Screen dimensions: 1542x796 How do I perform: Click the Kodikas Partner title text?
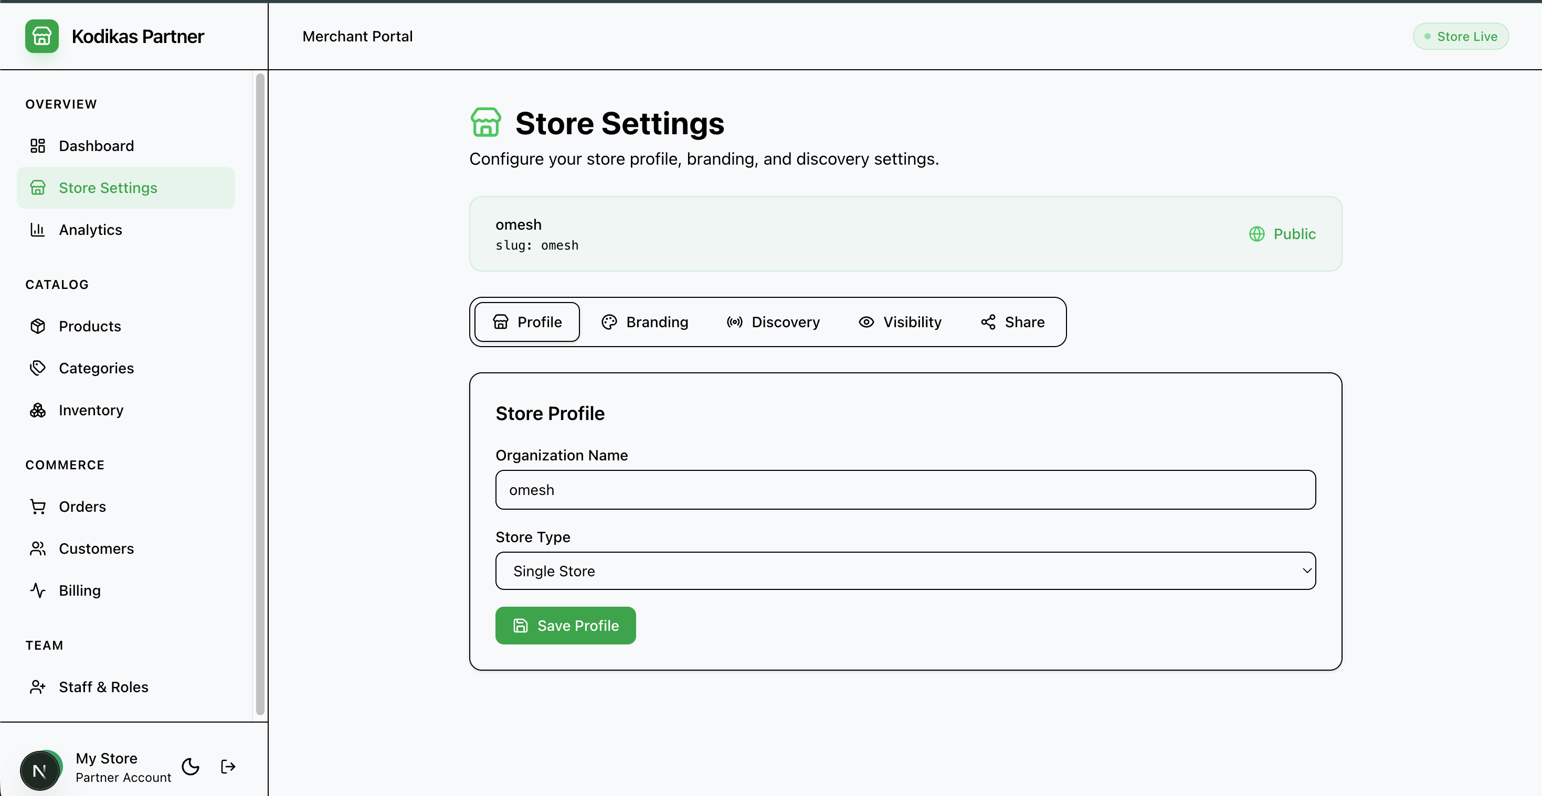pos(138,37)
